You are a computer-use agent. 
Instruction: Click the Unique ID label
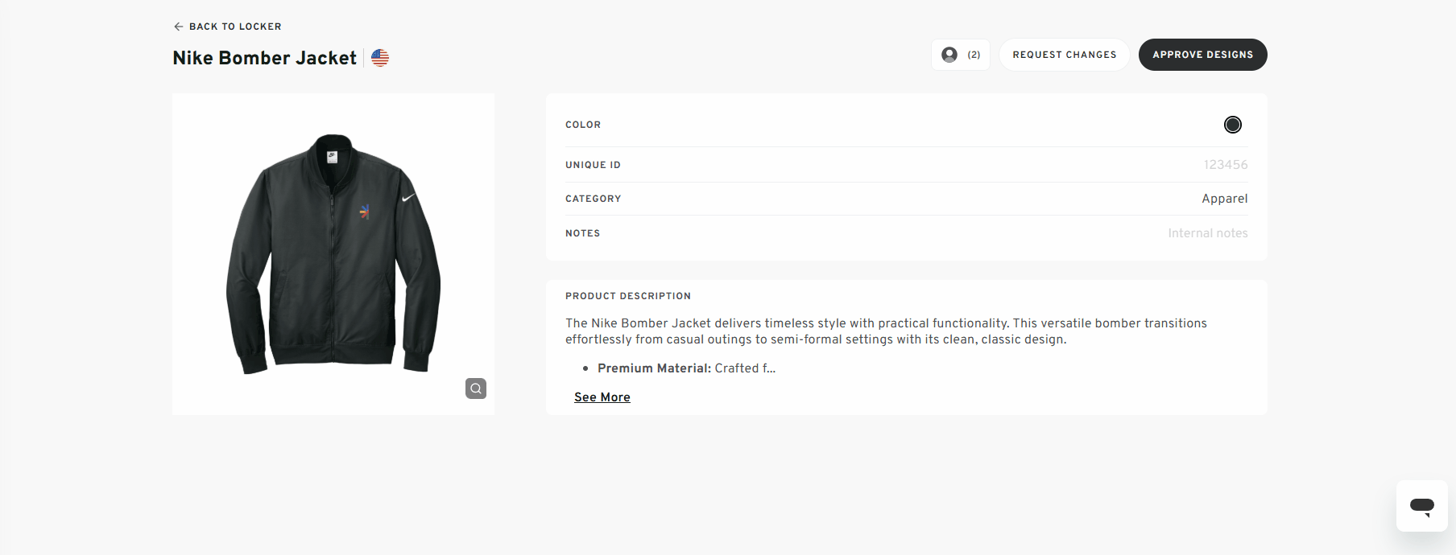593,165
